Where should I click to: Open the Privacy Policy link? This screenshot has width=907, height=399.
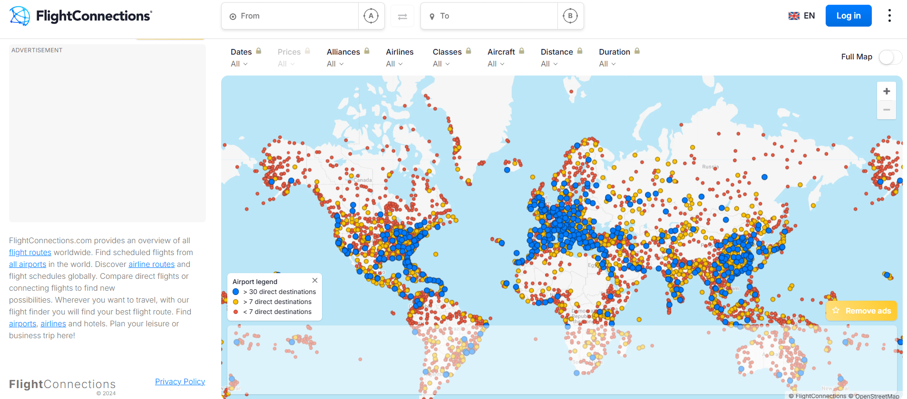click(180, 381)
